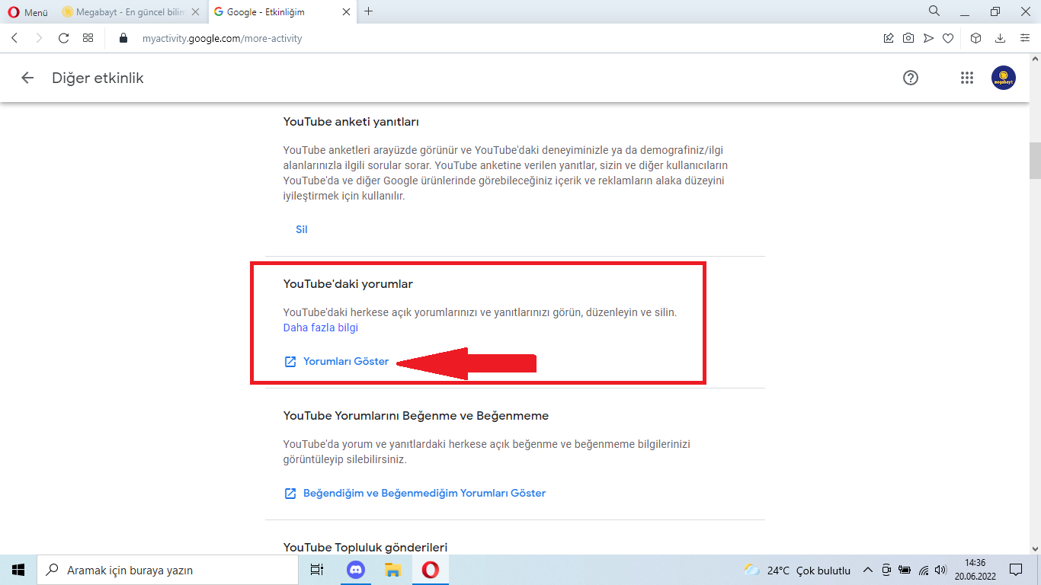Send page via the My Flow paper-plane icon
This screenshot has width=1041, height=585.
(927, 37)
